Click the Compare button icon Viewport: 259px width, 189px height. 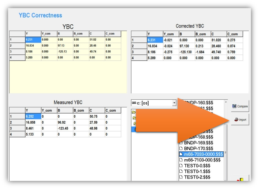pos(234,107)
